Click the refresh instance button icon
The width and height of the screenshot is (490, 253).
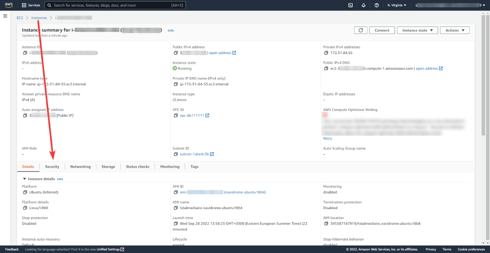point(361,30)
